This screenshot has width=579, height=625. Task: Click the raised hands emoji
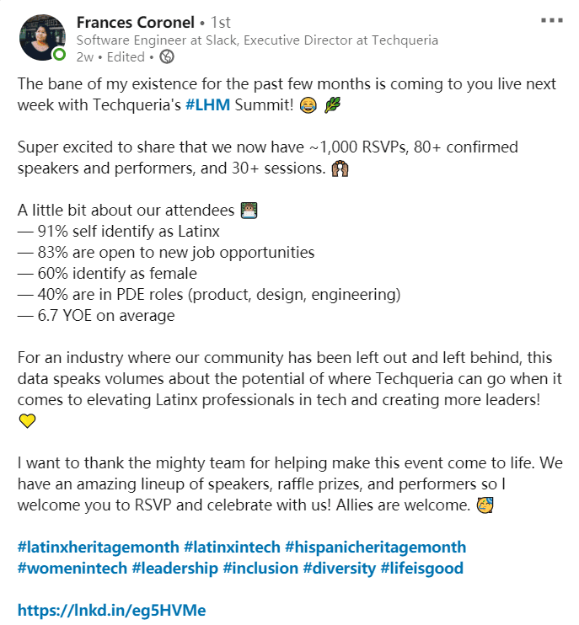[341, 168]
